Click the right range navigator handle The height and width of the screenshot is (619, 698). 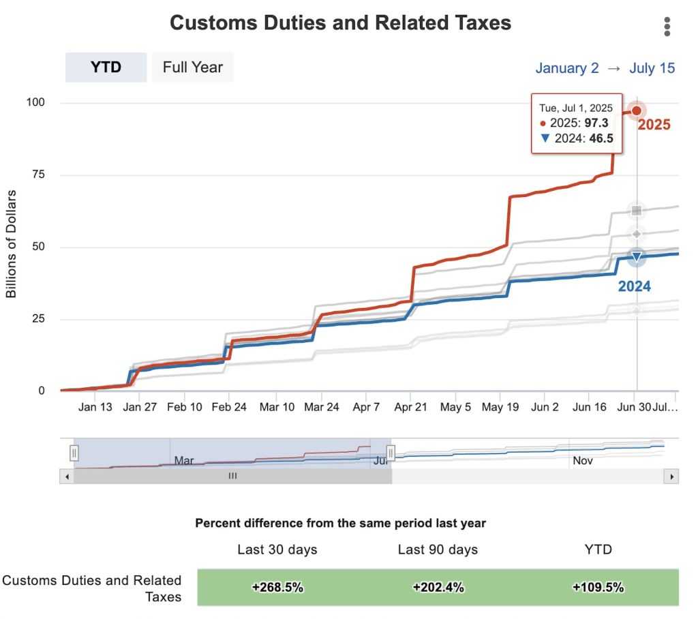pyautogui.click(x=391, y=453)
